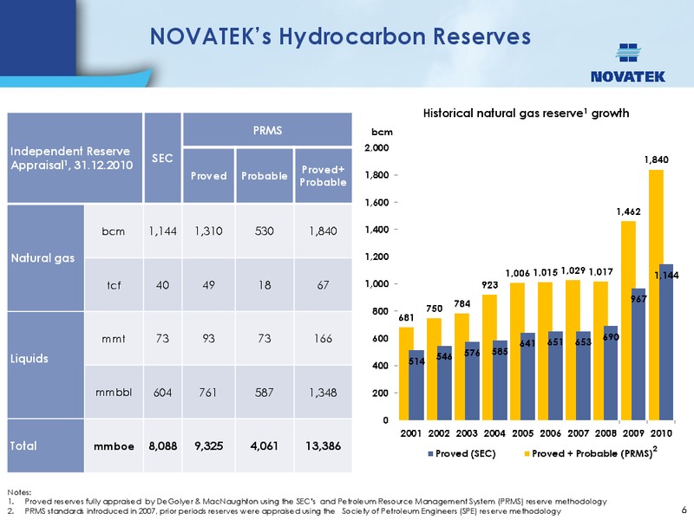This screenshot has width=694, height=520.
Task: Click the mmbbl unit cell
Action: point(114,393)
